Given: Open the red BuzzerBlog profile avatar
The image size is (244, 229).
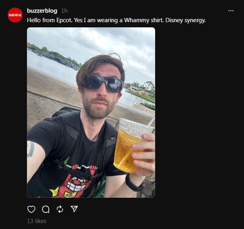Looking at the screenshot, I should click(15, 15).
